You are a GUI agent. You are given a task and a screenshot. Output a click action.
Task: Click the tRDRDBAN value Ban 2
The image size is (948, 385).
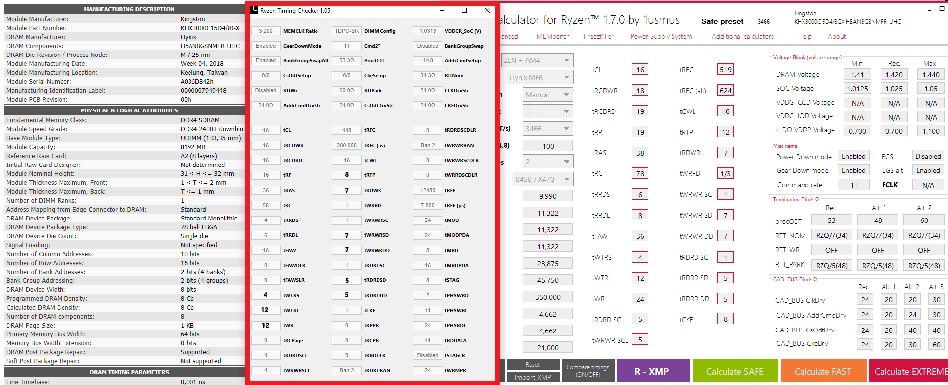click(x=347, y=370)
